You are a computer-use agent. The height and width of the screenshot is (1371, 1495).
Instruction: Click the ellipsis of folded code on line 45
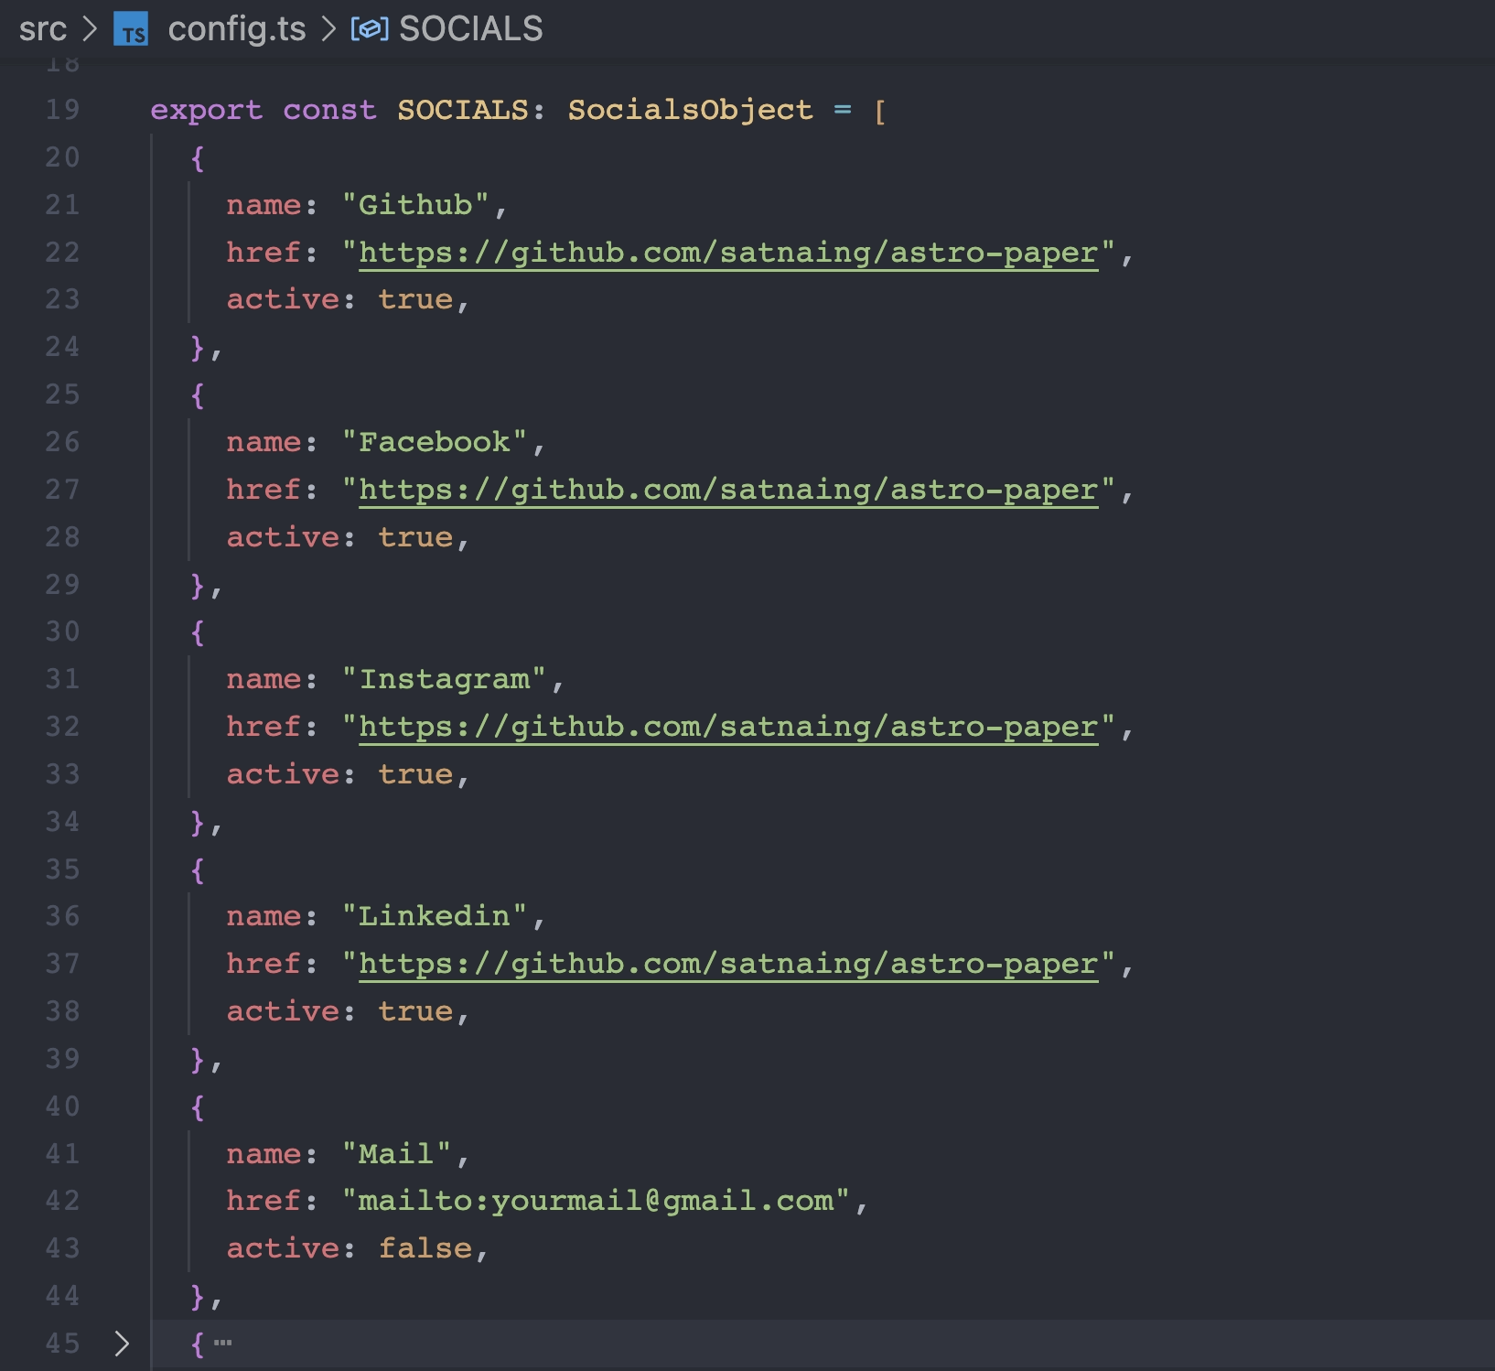click(x=223, y=1344)
